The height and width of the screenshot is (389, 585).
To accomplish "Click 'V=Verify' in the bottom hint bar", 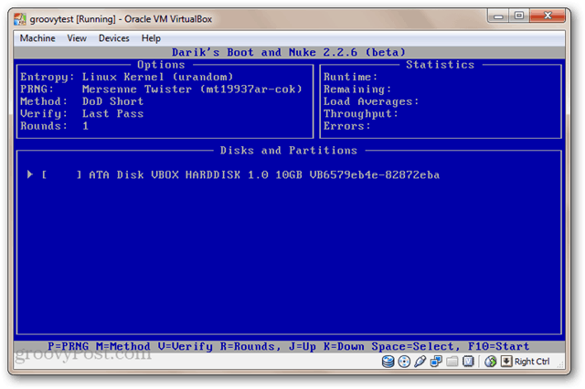I will pos(185,346).
